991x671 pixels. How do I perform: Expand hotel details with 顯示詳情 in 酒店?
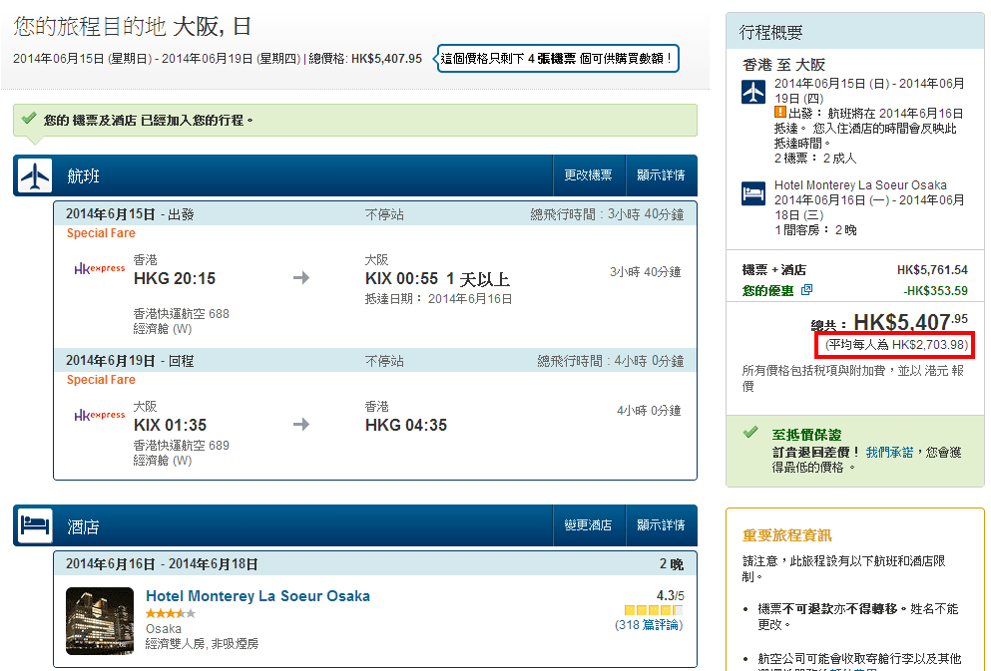(661, 525)
